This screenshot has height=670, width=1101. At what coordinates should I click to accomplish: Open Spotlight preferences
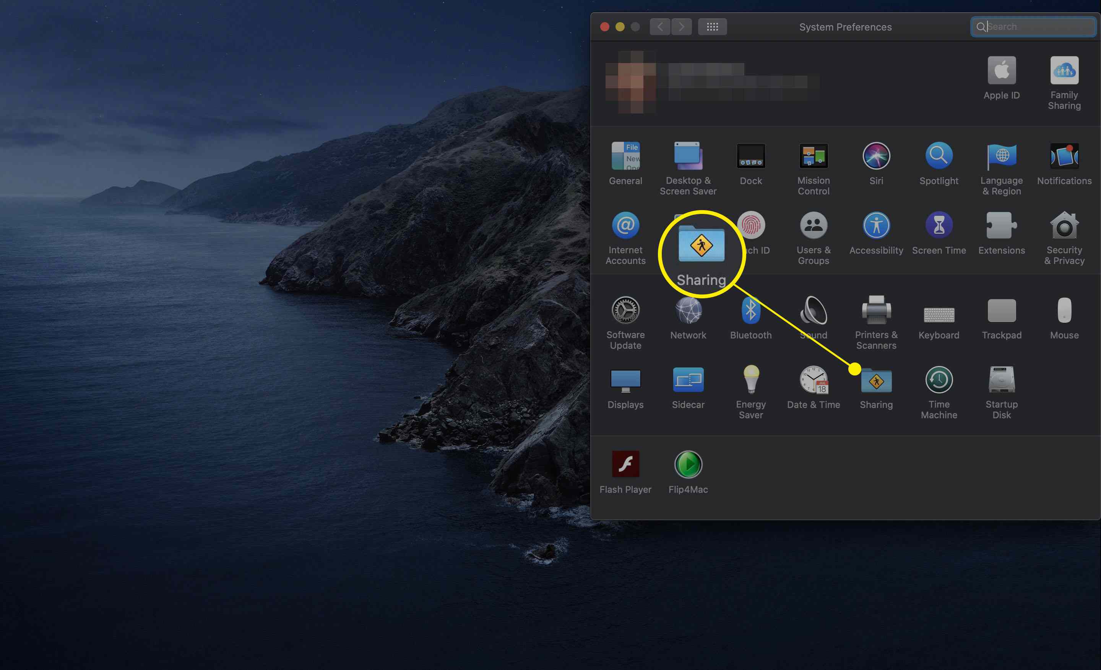coord(939,156)
